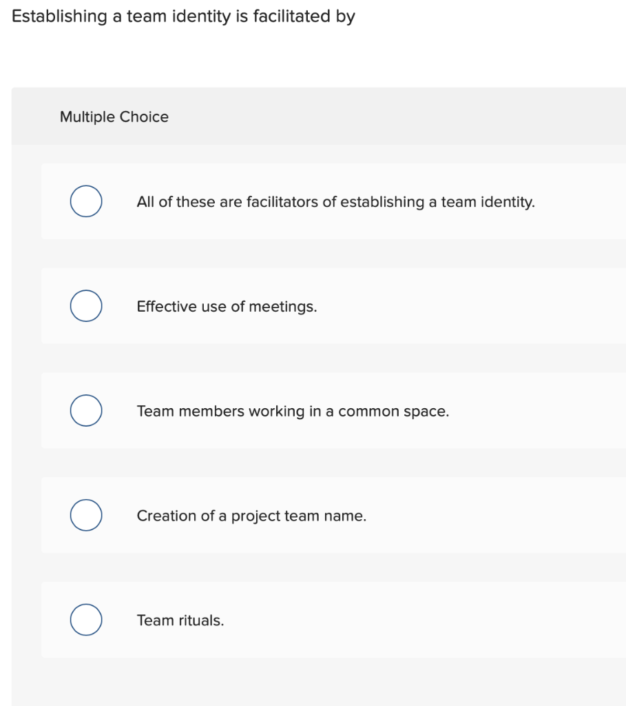The height and width of the screenshot is (706, 626).
Task: Pick the 'Team members working in a common space' radio button
Action: (x=86, y=411)
